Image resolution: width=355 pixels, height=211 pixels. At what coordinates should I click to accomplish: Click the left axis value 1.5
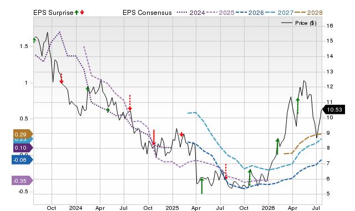(24, 46)
